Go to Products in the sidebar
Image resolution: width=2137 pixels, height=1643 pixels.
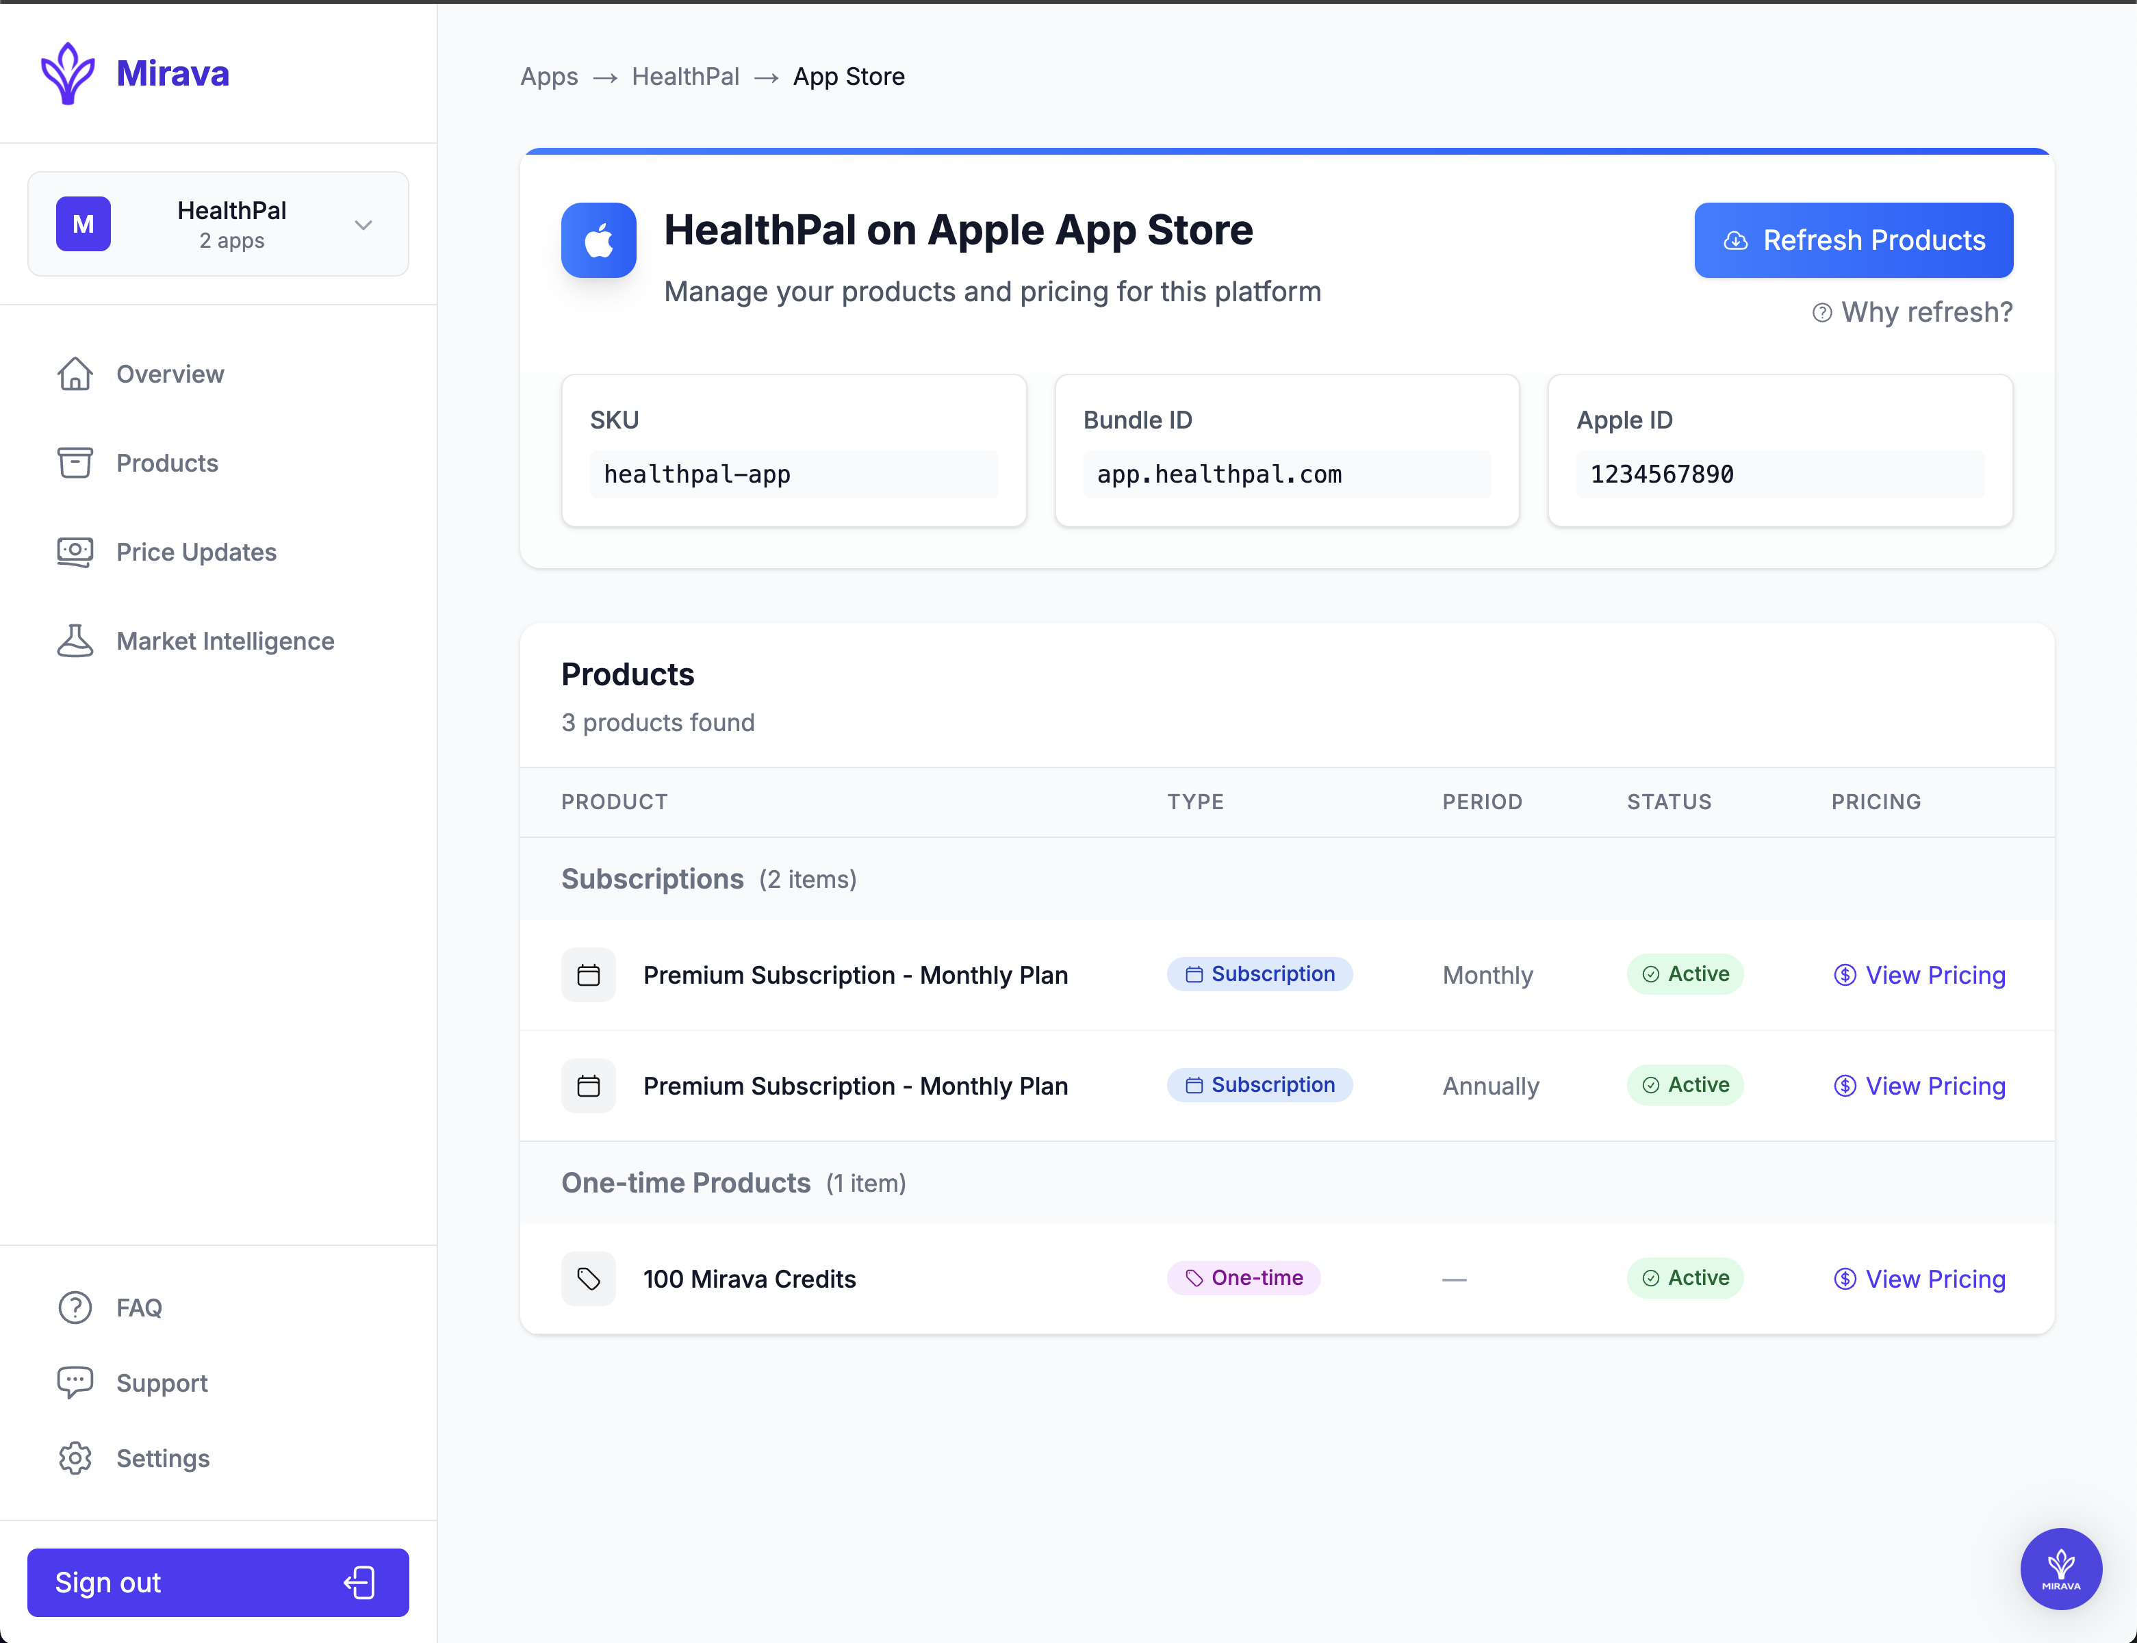click(x=167, y=463)
